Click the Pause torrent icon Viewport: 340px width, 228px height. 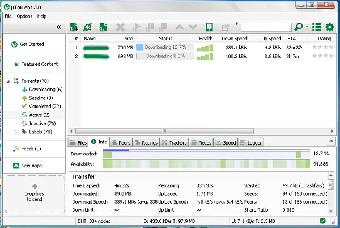tap(150, 27)
